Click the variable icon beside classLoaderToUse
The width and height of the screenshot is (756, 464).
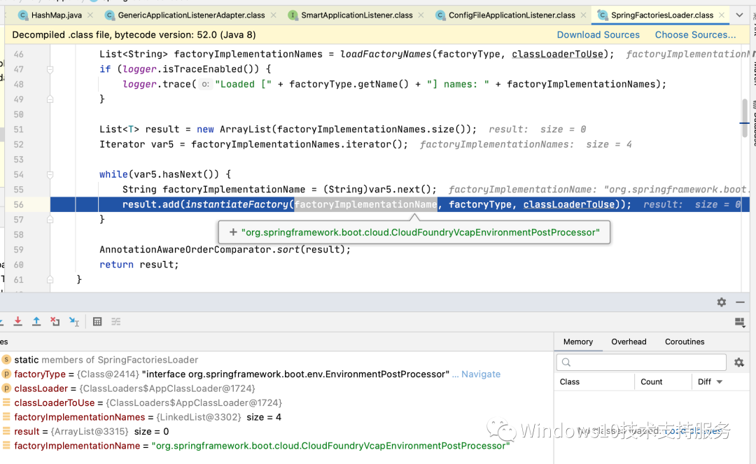point(6,402)
